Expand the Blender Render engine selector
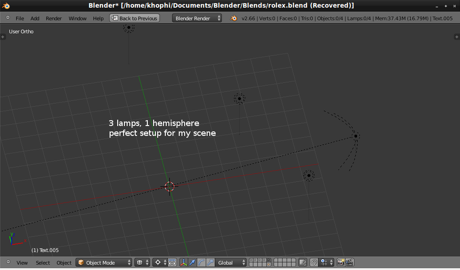460x270 pixels. 197,18
